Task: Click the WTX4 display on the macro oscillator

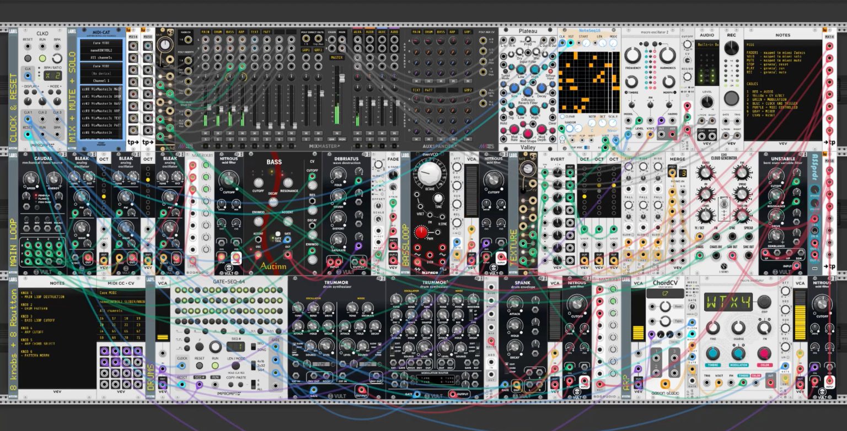Action: click(x=729, y=302)
